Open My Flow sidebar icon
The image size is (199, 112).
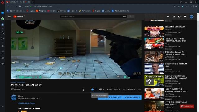tap(2, 38)
